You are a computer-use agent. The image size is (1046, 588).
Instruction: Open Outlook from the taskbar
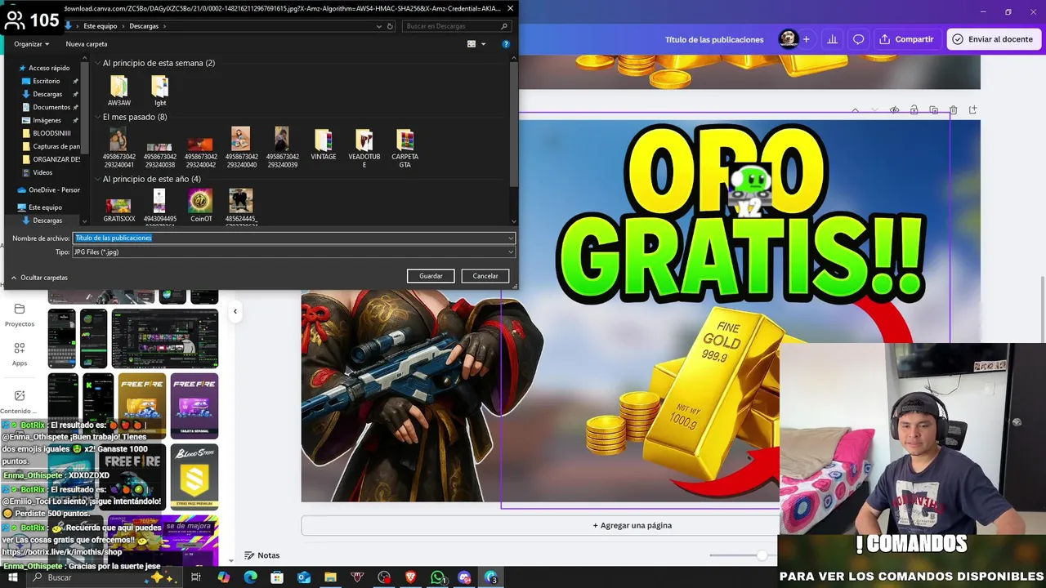(304, 577)
